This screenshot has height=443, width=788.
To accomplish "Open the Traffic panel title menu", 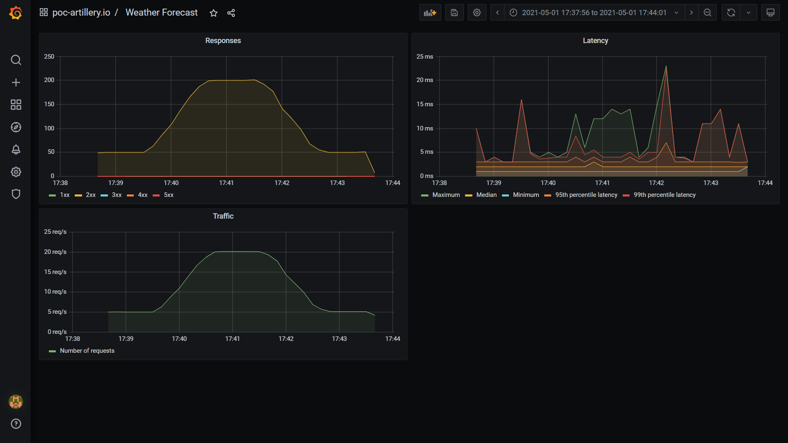I will point(223,216).
